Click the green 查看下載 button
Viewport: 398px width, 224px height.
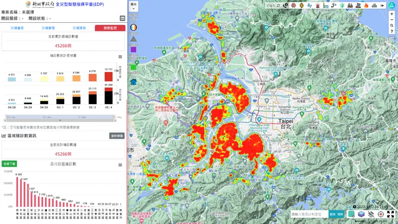pos(9,164)
